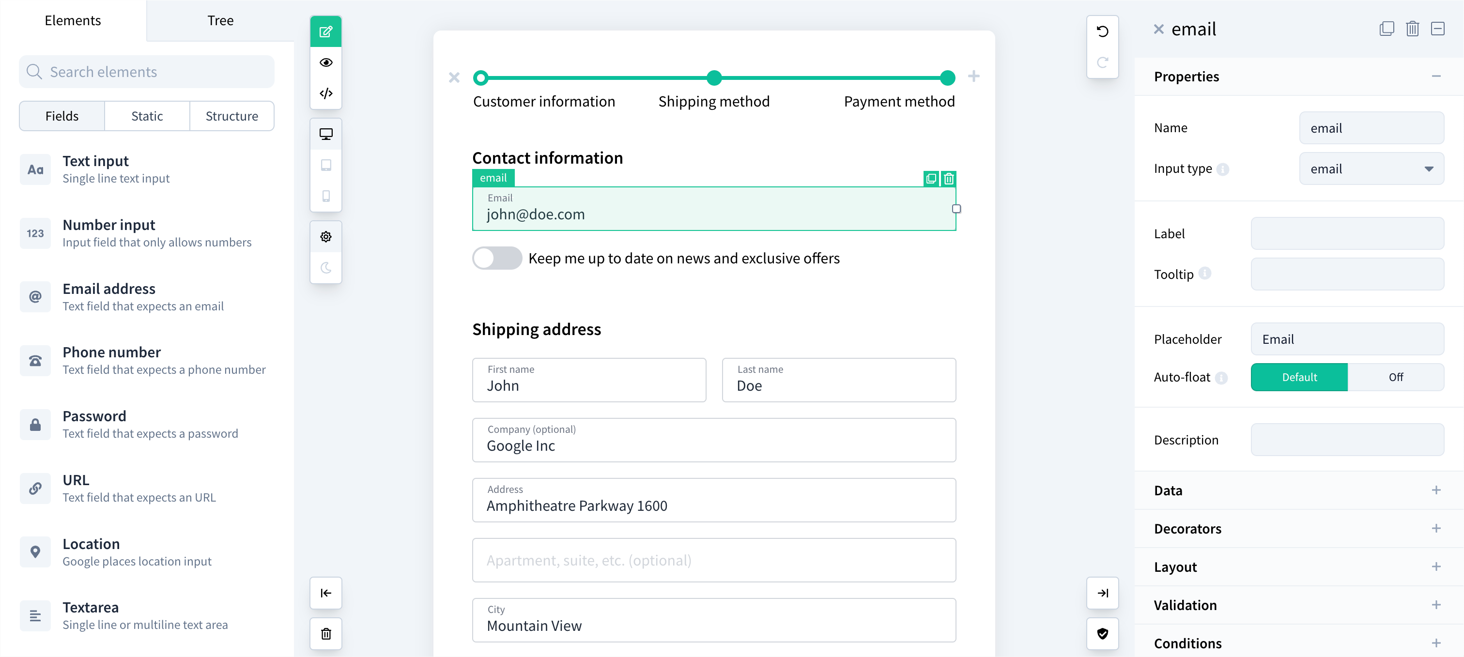Image resolution: width=1464 pixels, height=657 pixels.
Task: Switch to the Tree tab
Action: (220, 20)
